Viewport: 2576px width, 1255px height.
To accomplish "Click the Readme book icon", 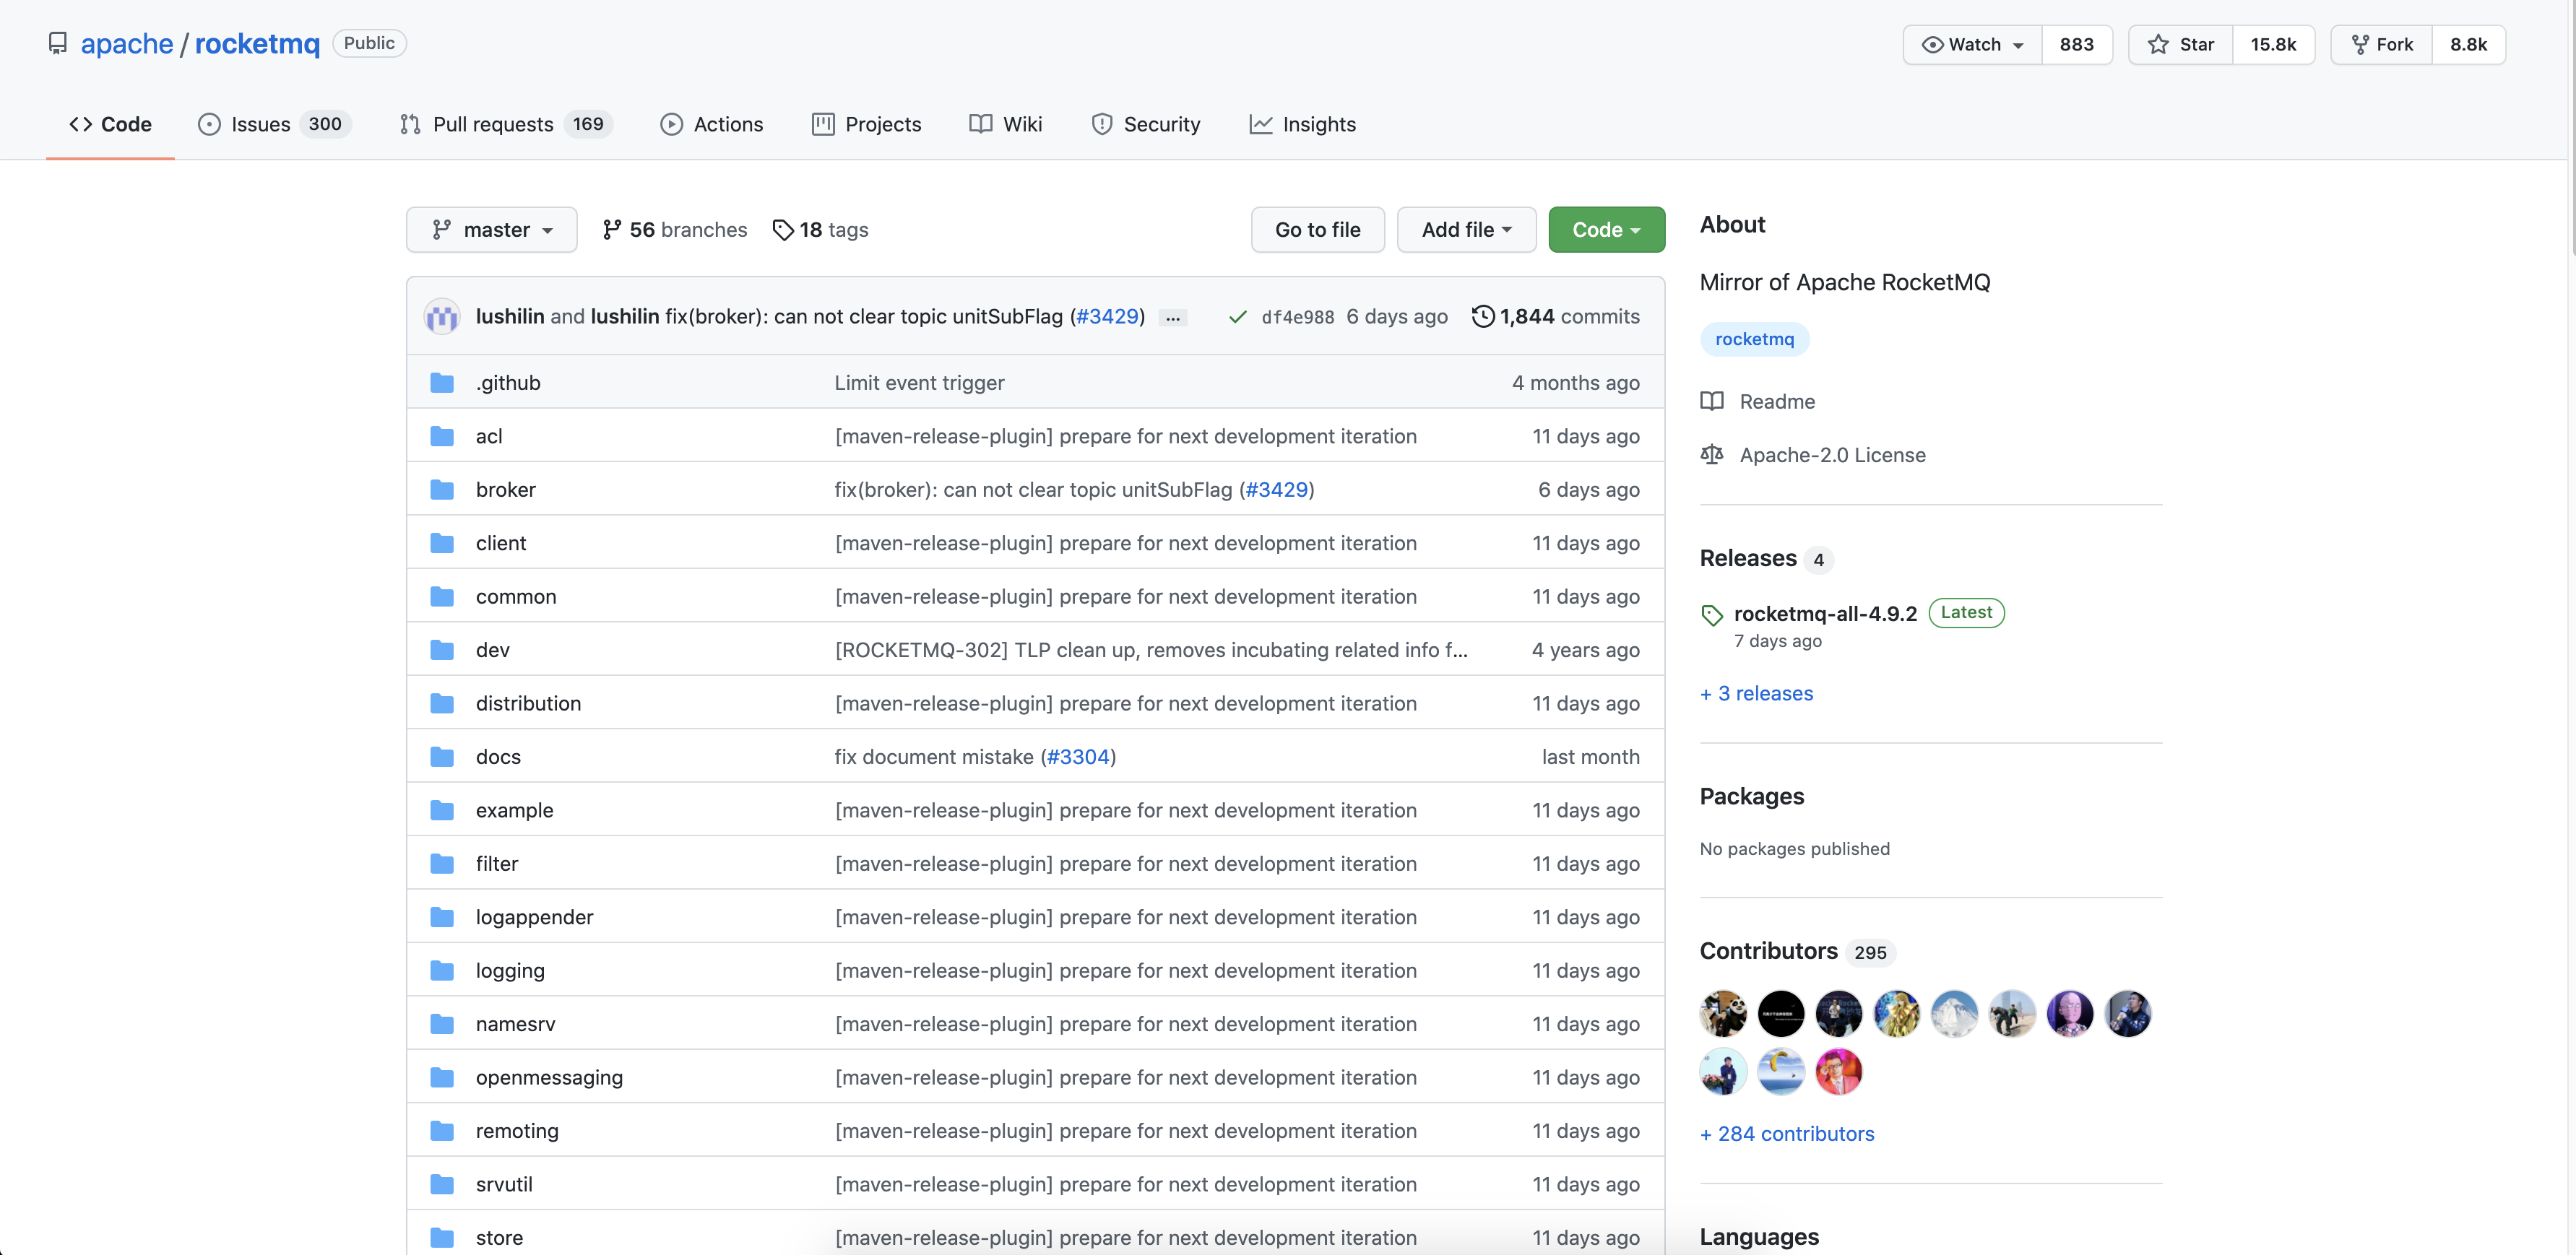I will click(x=1712, y=401).
